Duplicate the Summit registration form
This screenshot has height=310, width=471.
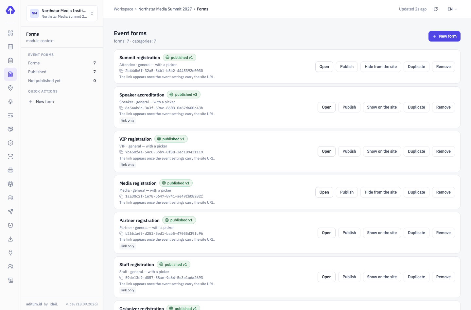(x=416, y=67)
